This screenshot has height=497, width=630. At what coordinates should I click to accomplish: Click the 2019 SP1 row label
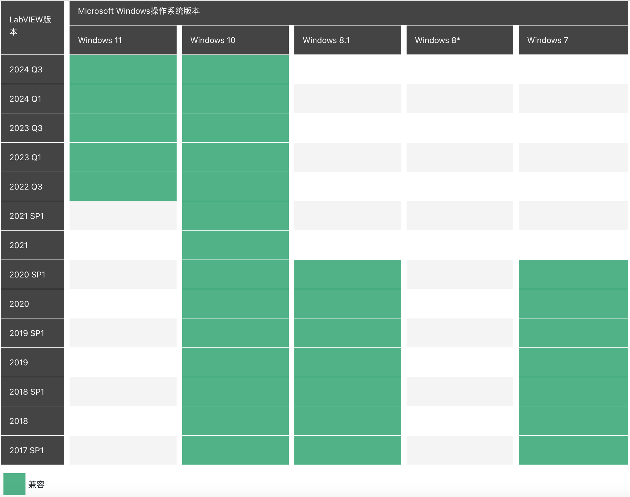tap(32, 333)
